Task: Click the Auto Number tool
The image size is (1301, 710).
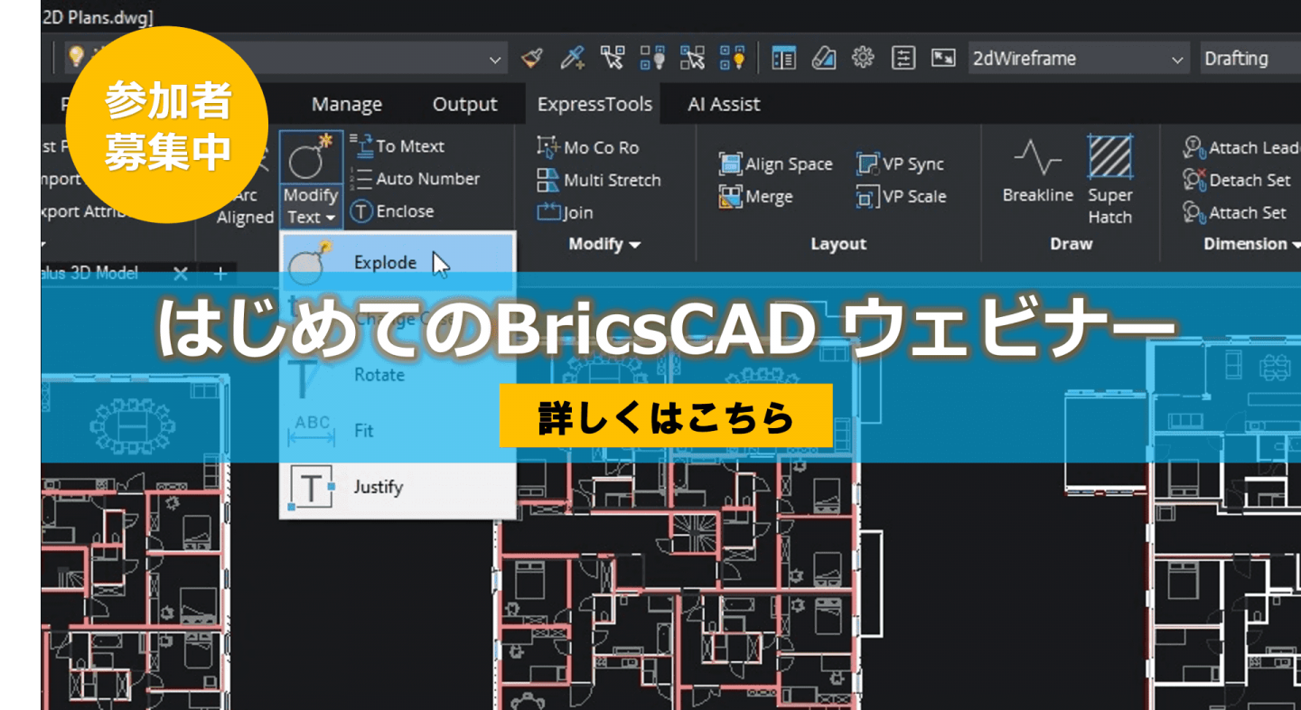Action: 416,179
